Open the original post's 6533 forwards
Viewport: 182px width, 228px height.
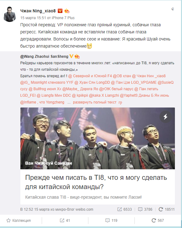[125, 209]
